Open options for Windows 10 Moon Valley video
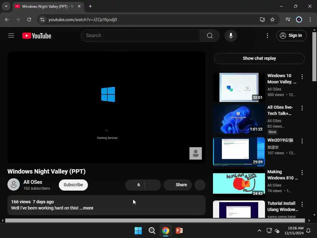Screen dimensions: 317x238 click(302, 77)
